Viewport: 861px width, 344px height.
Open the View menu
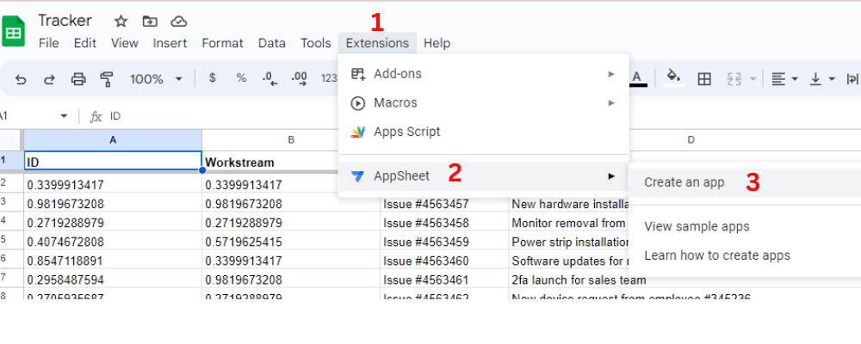[125, 43]
